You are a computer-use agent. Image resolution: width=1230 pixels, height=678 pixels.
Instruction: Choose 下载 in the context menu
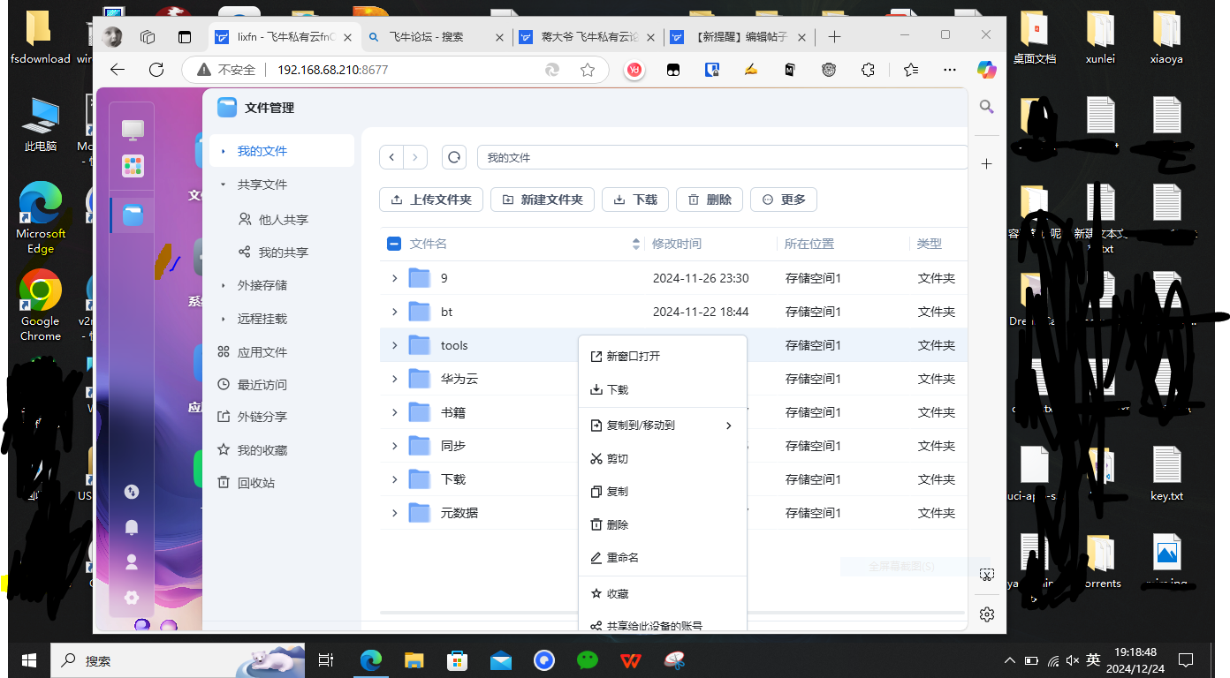tap(663, 389)
